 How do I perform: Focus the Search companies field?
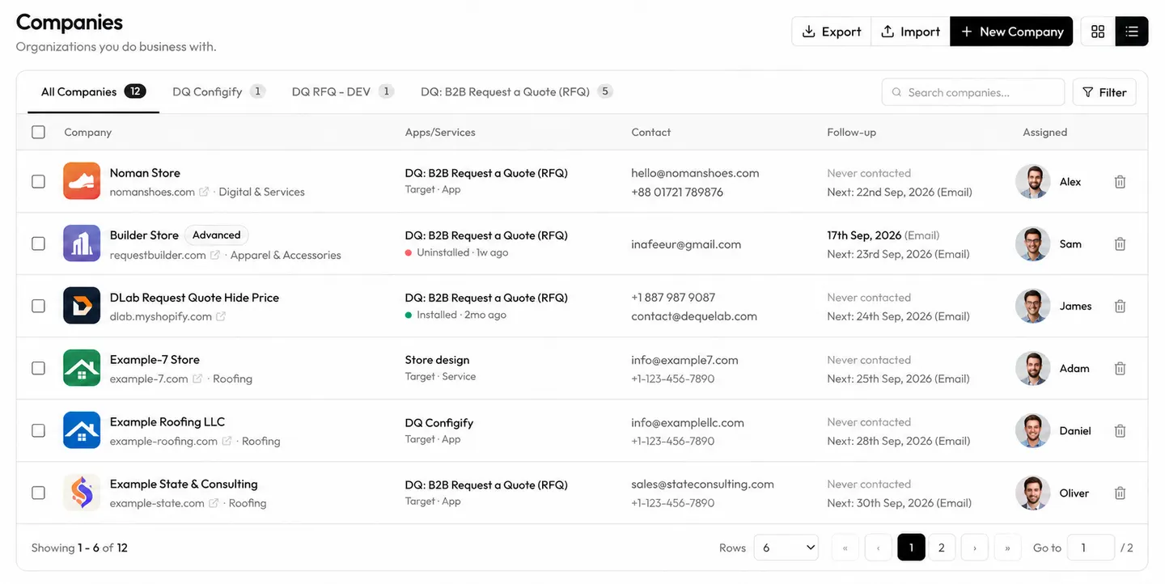coord(973,92)
